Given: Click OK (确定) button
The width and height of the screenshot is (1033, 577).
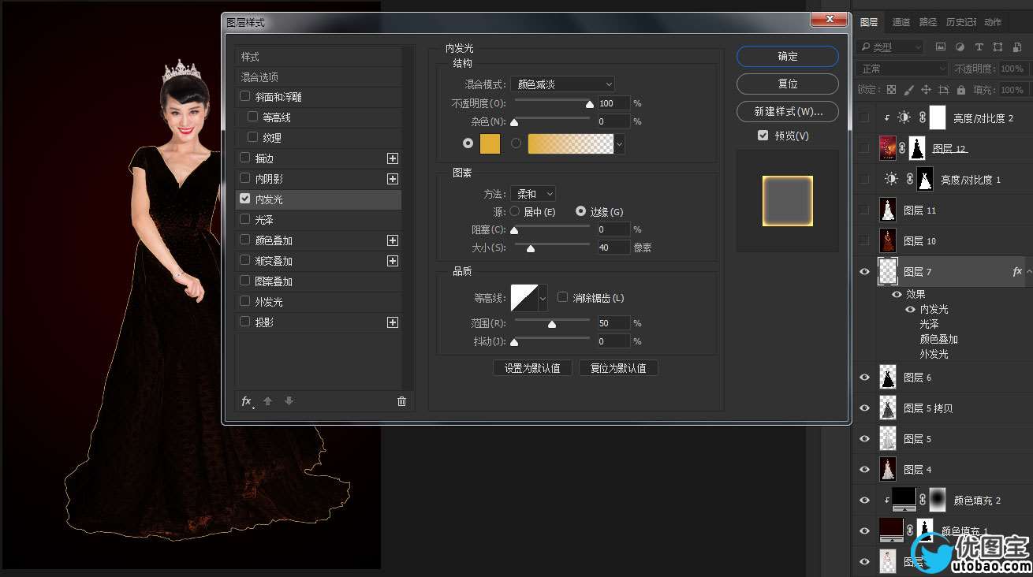Looking at the screenshot, I should point(788,56).
